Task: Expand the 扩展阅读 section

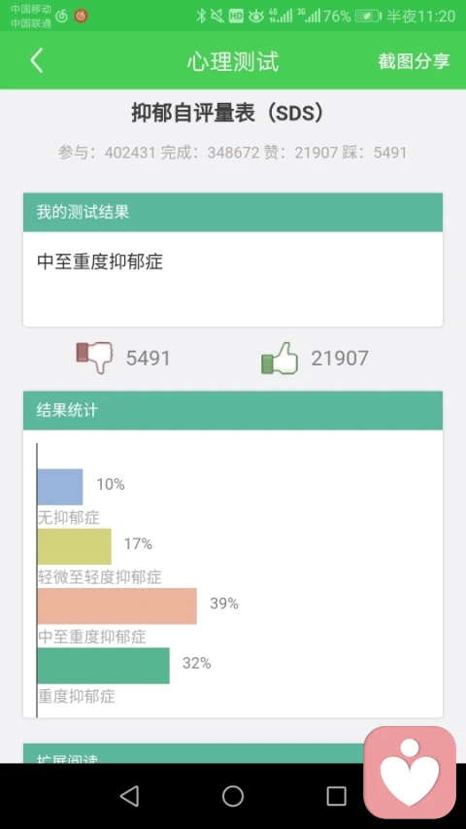Action: [x=193, y=753]
